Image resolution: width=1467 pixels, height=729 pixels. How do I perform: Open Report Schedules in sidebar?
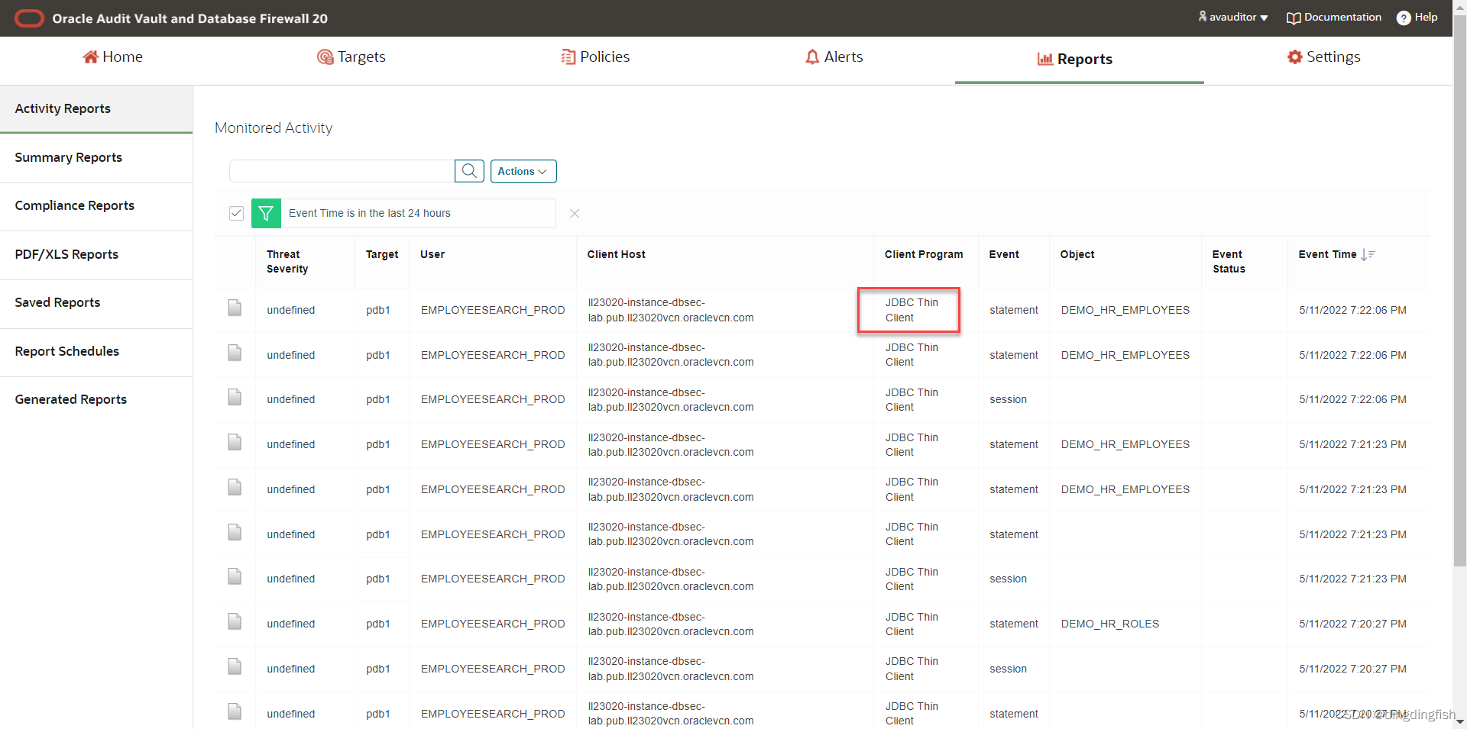click(x=96, y=351)
